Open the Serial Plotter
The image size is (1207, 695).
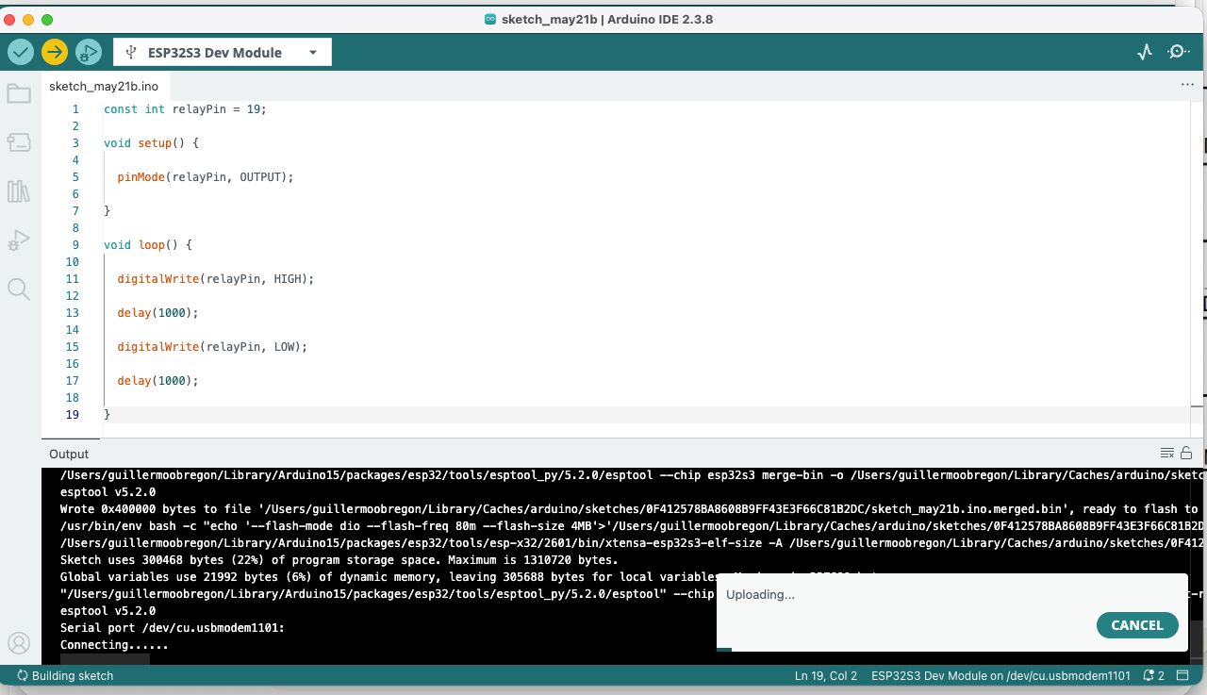tap(1145, 52)
